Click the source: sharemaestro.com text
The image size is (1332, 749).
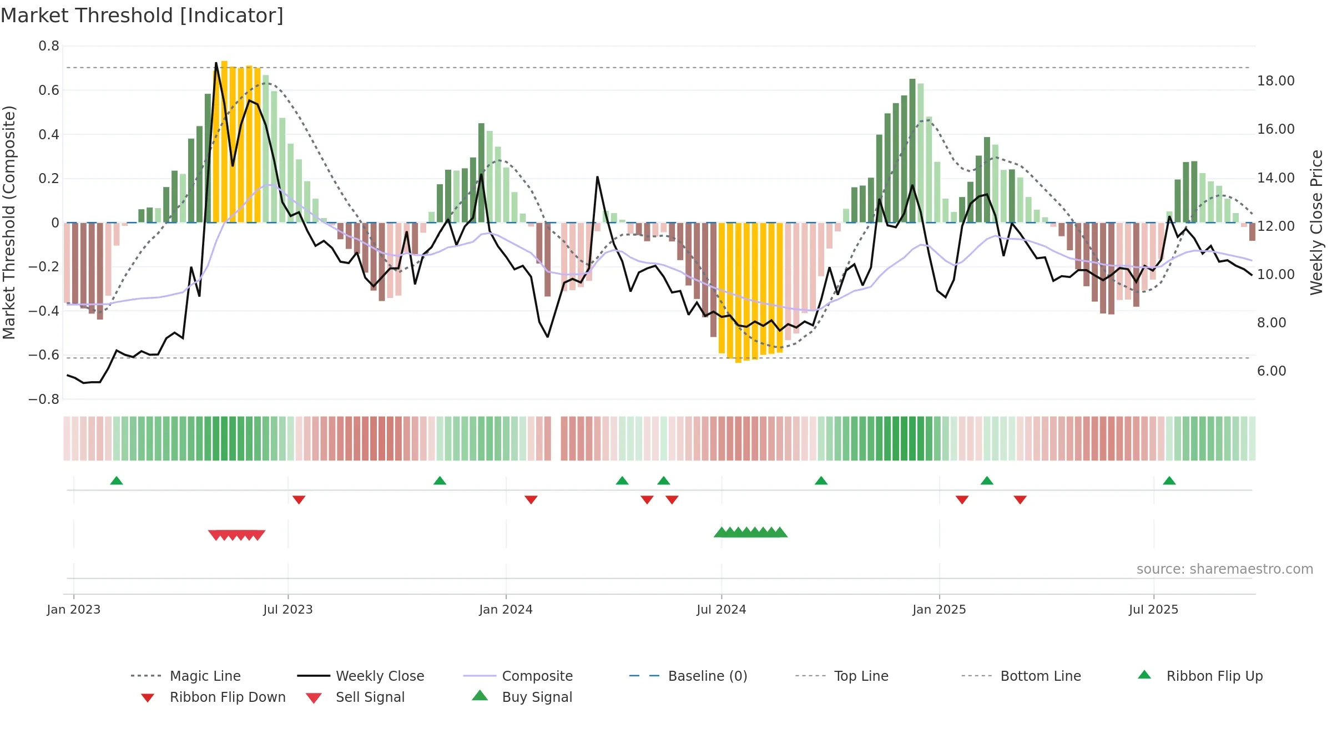[1225, 569]
